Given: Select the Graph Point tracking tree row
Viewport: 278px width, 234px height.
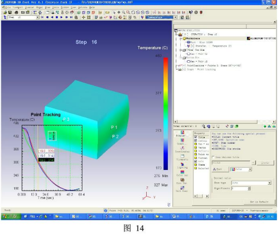Looking at the screenshot, I should 197,69.
